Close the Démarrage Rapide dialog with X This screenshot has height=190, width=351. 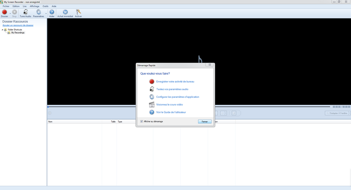[x=210, y=65]
